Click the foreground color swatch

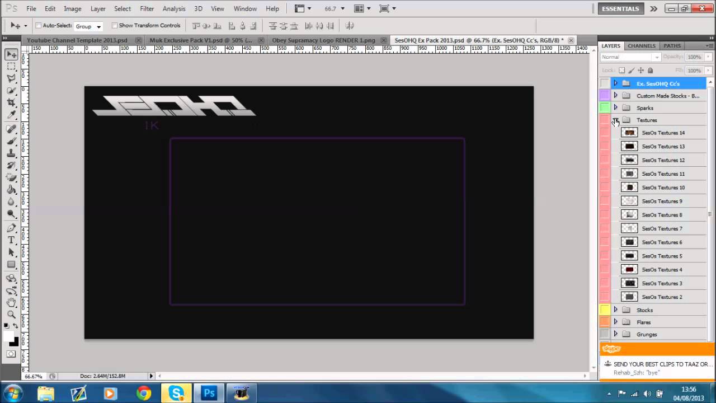point(9,336)
